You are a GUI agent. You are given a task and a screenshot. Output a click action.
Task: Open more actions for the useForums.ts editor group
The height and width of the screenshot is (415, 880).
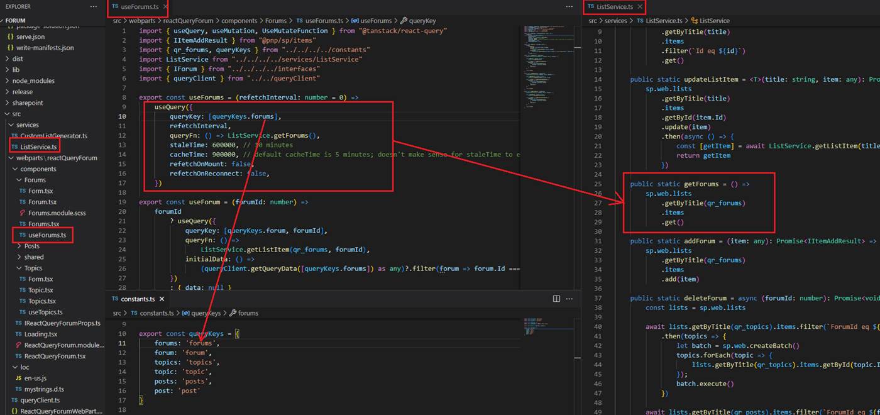(x=569, y=7)
